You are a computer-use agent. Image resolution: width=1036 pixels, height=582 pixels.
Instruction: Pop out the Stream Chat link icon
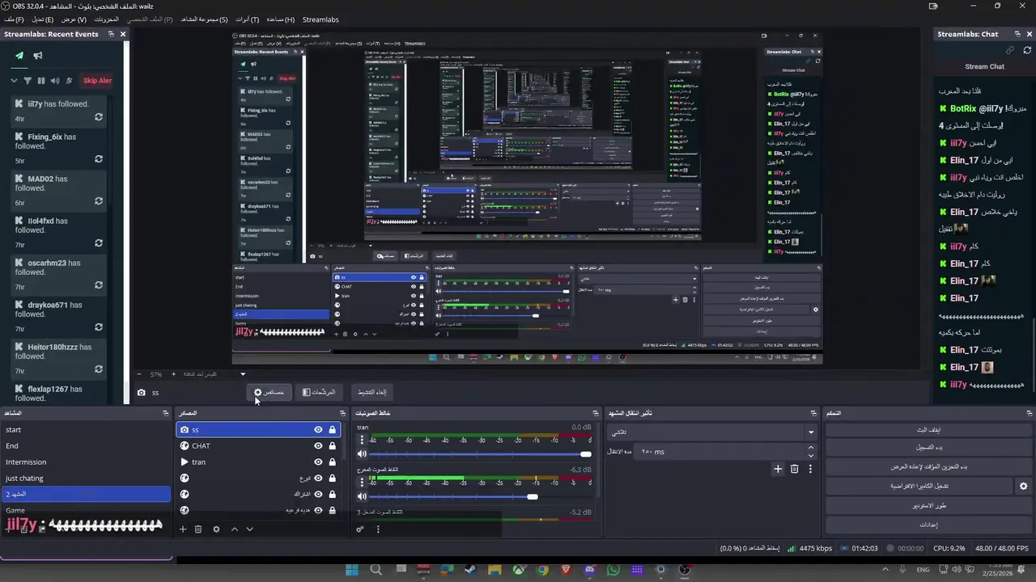(x=1010, y=50)
